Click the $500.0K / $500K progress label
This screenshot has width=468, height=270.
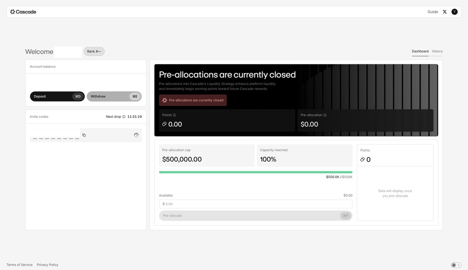pos(339,177)
